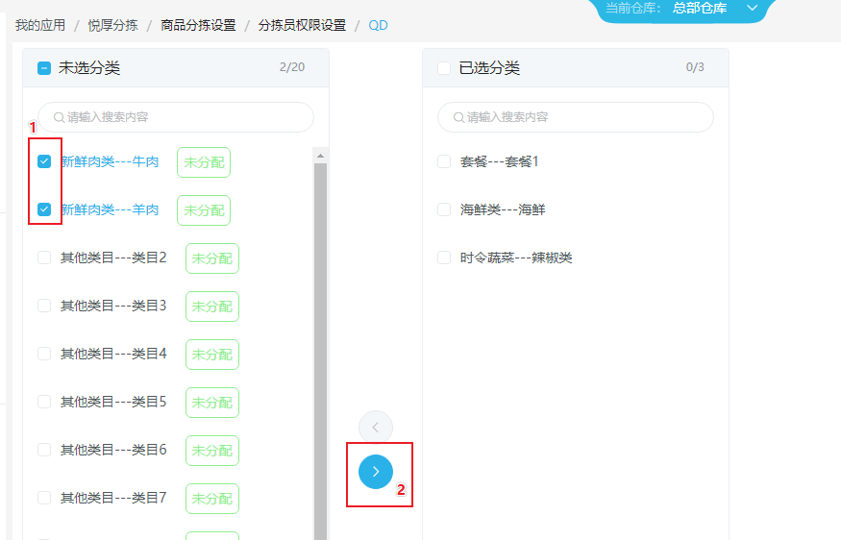Click the 未选分类 panel title
Viewport: 841px width, 540px height.
(x=89, y=68)
